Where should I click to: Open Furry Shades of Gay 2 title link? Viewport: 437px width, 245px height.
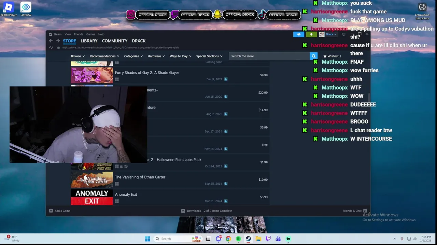point(147,72)
